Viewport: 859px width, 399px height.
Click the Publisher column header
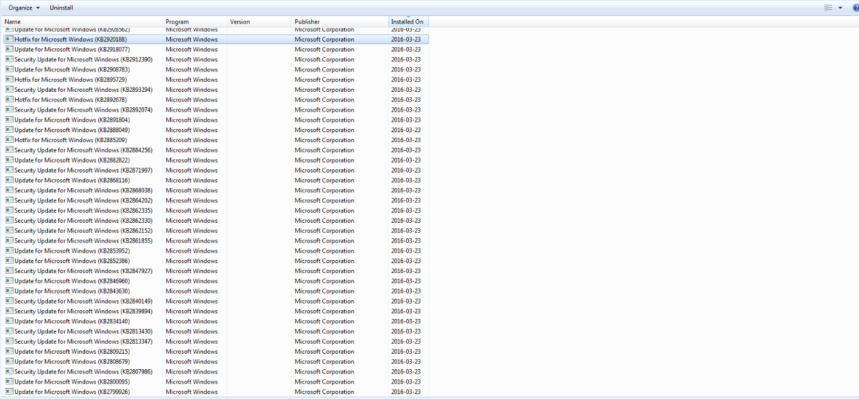click(x=307, y=21)
